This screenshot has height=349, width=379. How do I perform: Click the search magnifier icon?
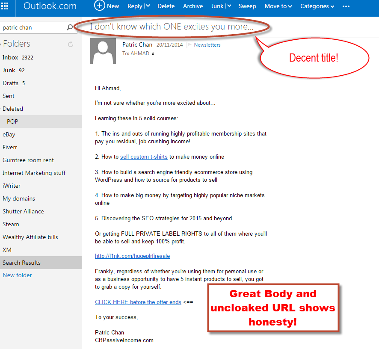pos(70,27)
